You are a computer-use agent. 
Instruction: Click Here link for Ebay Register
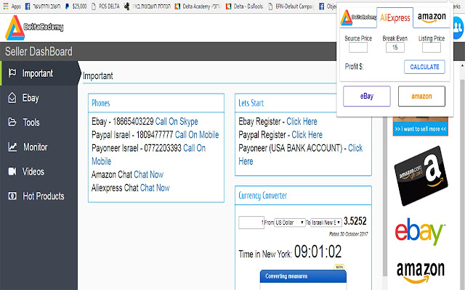pyautogui.click(x=302, y=121)
